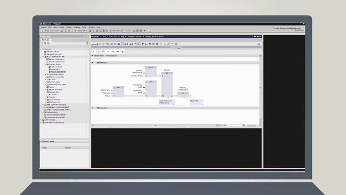Click the editor vertical scrollbar
346x195 pixels.
point(261,89)
